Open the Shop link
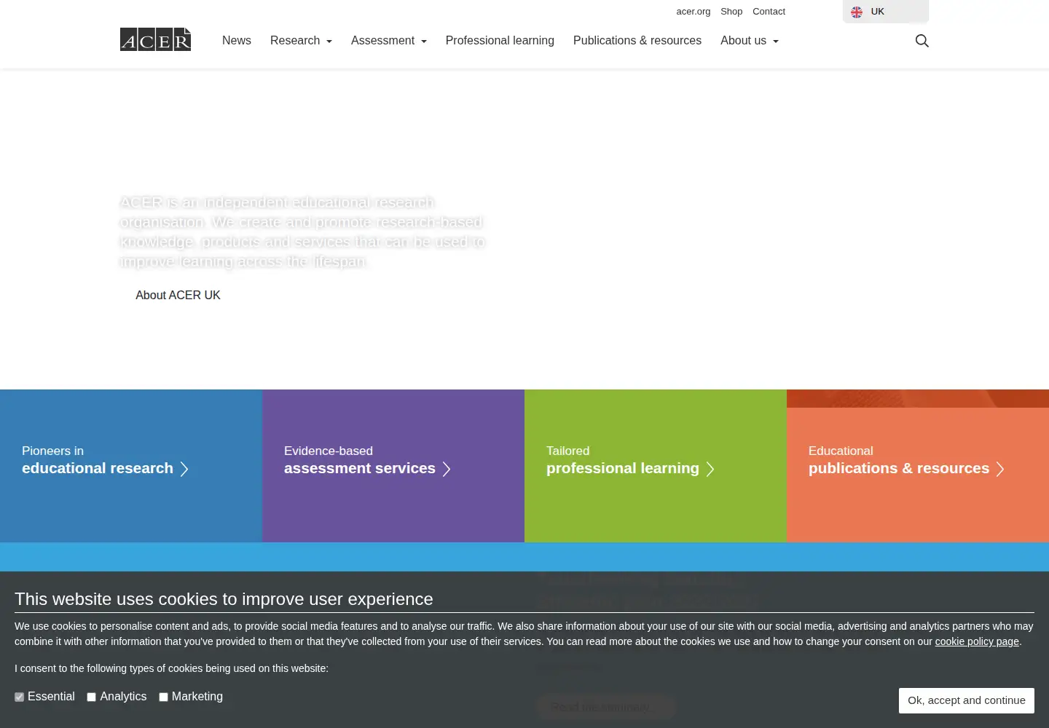 pos(731,12)
